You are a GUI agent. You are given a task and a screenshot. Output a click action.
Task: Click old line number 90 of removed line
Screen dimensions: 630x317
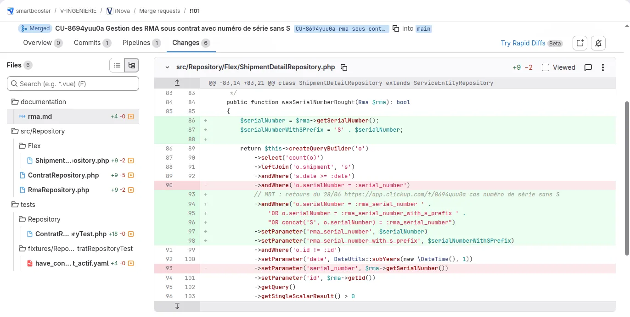[x=169, y=185]
